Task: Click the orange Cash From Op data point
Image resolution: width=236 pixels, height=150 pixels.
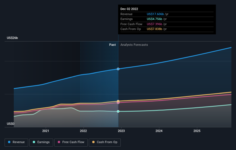Action: click(x=118, y=101)
